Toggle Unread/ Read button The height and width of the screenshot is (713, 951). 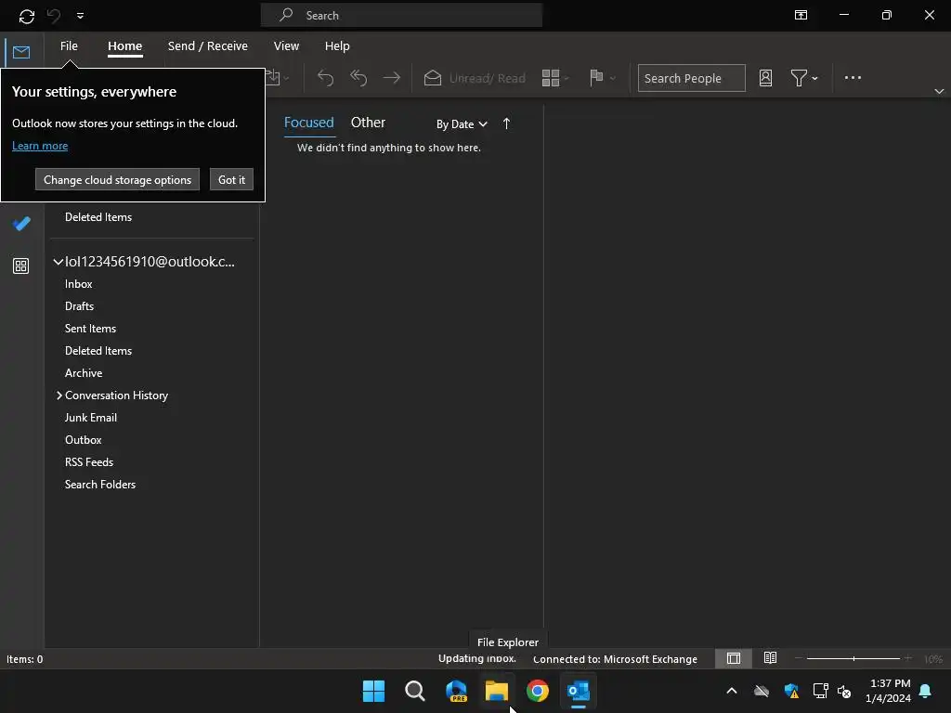(x=475, y=78)
